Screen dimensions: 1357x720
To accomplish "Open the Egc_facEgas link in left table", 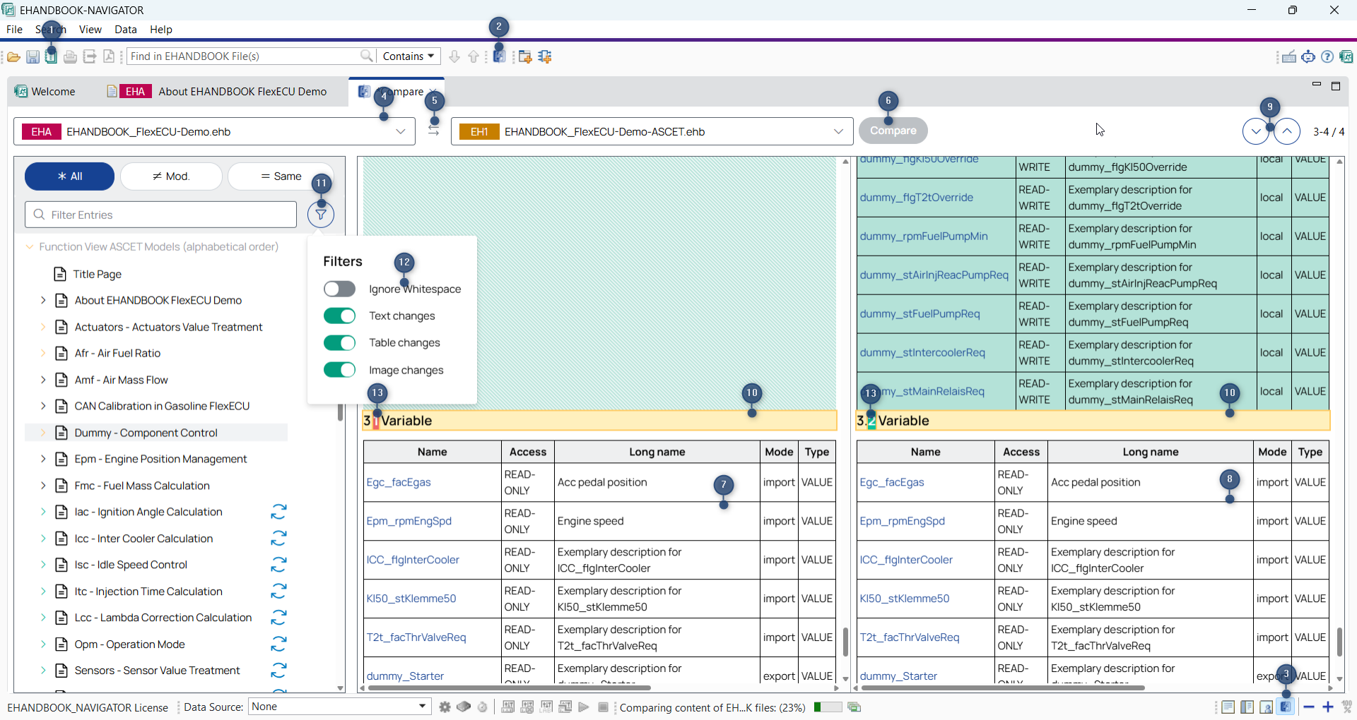I will tap(399, 482).
